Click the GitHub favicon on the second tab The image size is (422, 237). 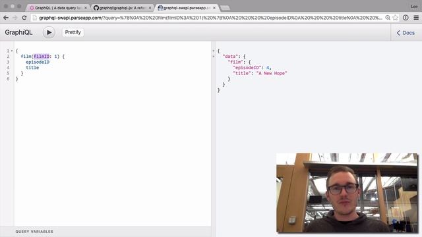pos(96,8)
